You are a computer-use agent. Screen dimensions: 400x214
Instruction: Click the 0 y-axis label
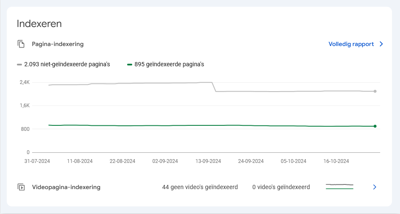coord(28,152)
